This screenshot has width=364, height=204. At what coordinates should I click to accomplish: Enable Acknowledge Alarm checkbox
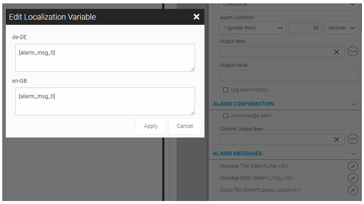[225, 116]
